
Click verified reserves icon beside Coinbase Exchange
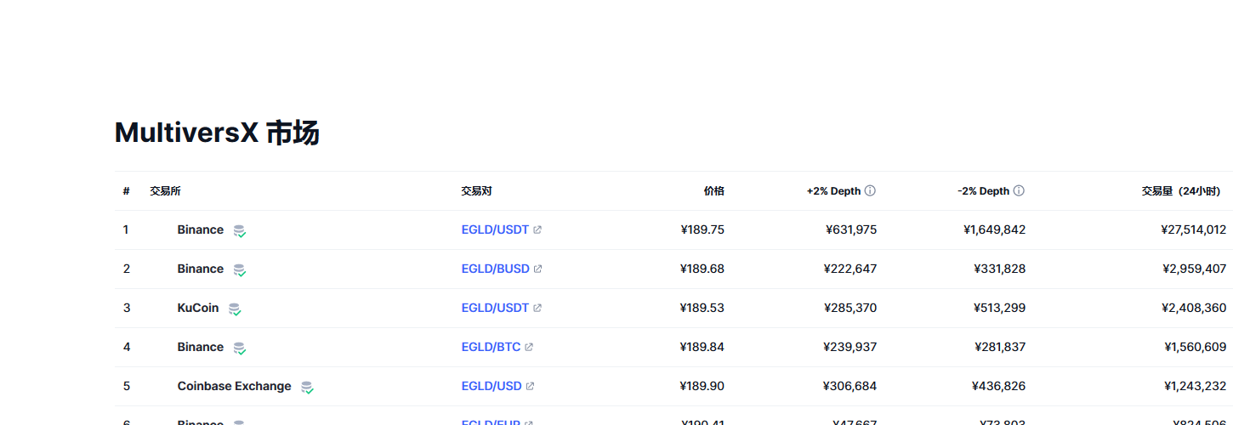point(307,388)
